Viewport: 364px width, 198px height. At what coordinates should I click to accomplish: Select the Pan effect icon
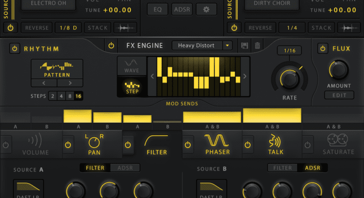pos(94,141)
